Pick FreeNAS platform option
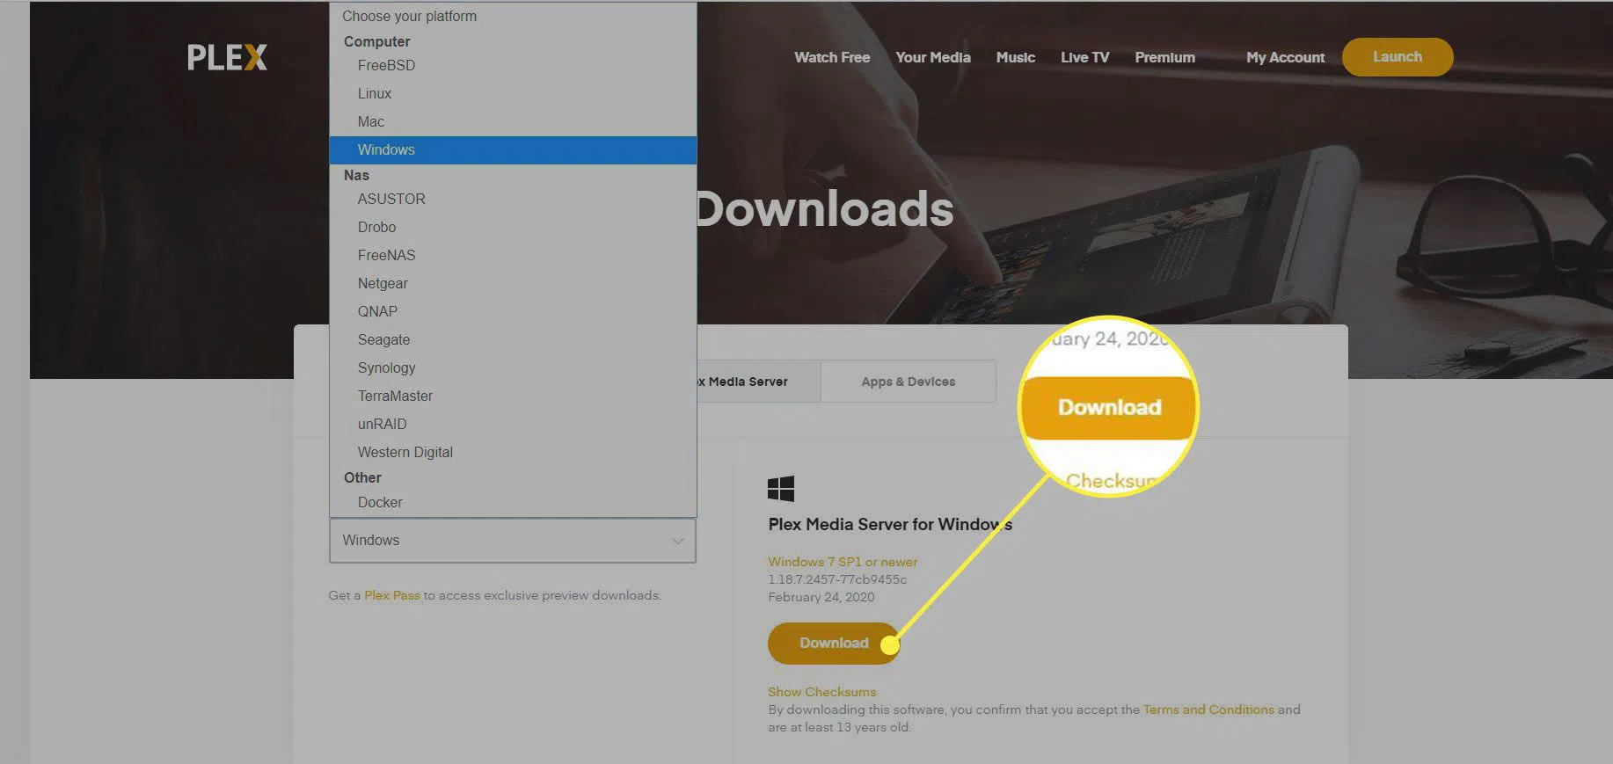1613x764 pixels. click(x=513, y=255)
